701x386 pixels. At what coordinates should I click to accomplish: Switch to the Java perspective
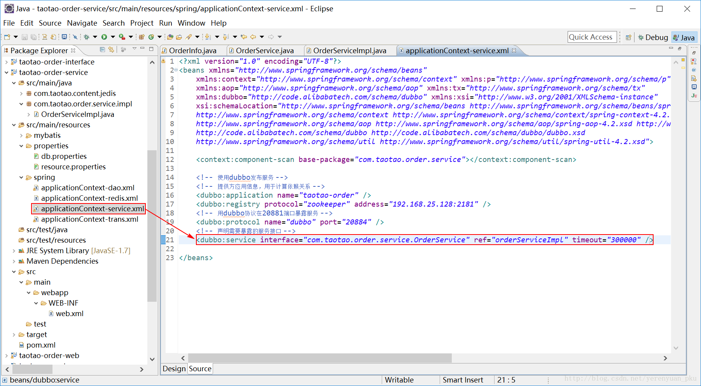(684, 37)
